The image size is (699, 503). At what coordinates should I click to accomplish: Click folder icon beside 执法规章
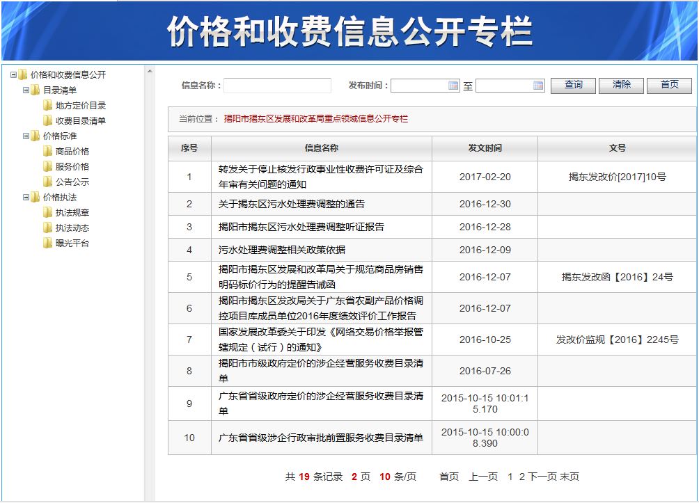click(x=48, y=212)
